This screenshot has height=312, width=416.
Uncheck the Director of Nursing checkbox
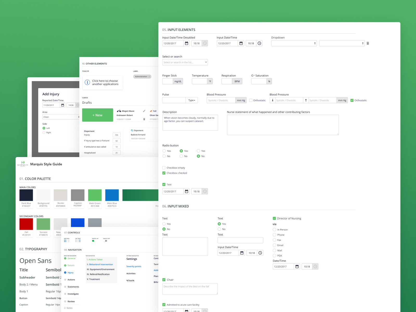274,218
